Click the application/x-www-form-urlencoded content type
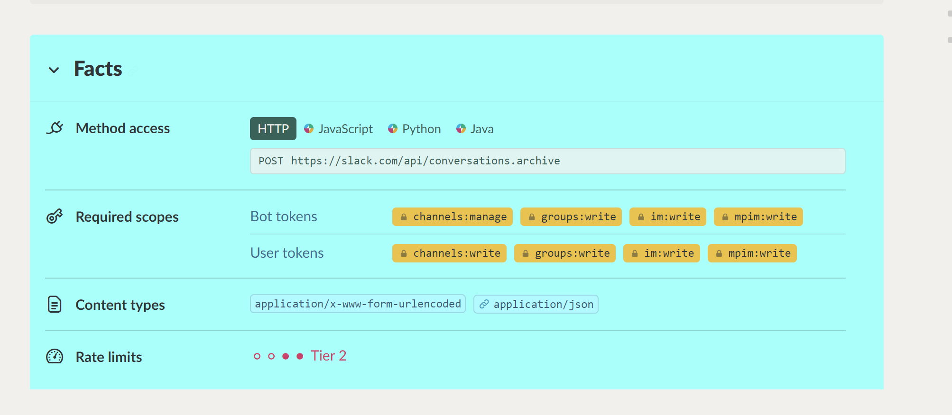The width and height of the screenshot is (952, 415). (x=358, y=304)
